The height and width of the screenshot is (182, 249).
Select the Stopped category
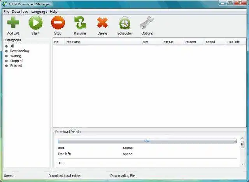pos(16,61)
